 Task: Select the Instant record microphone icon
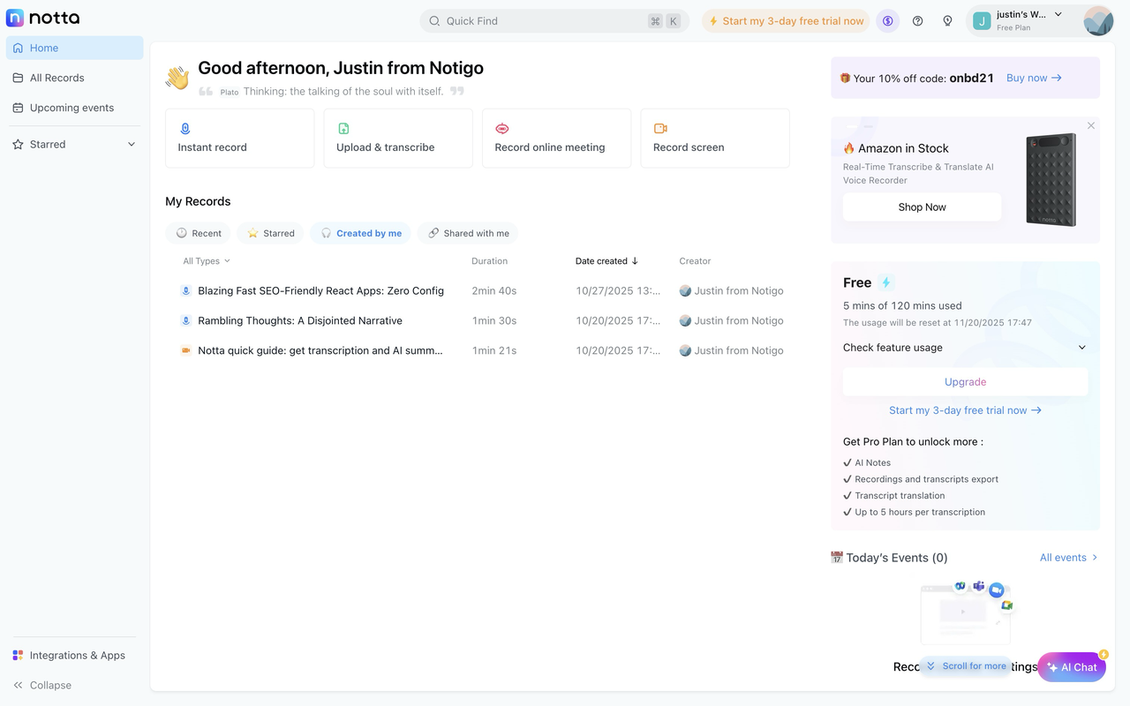185,128
